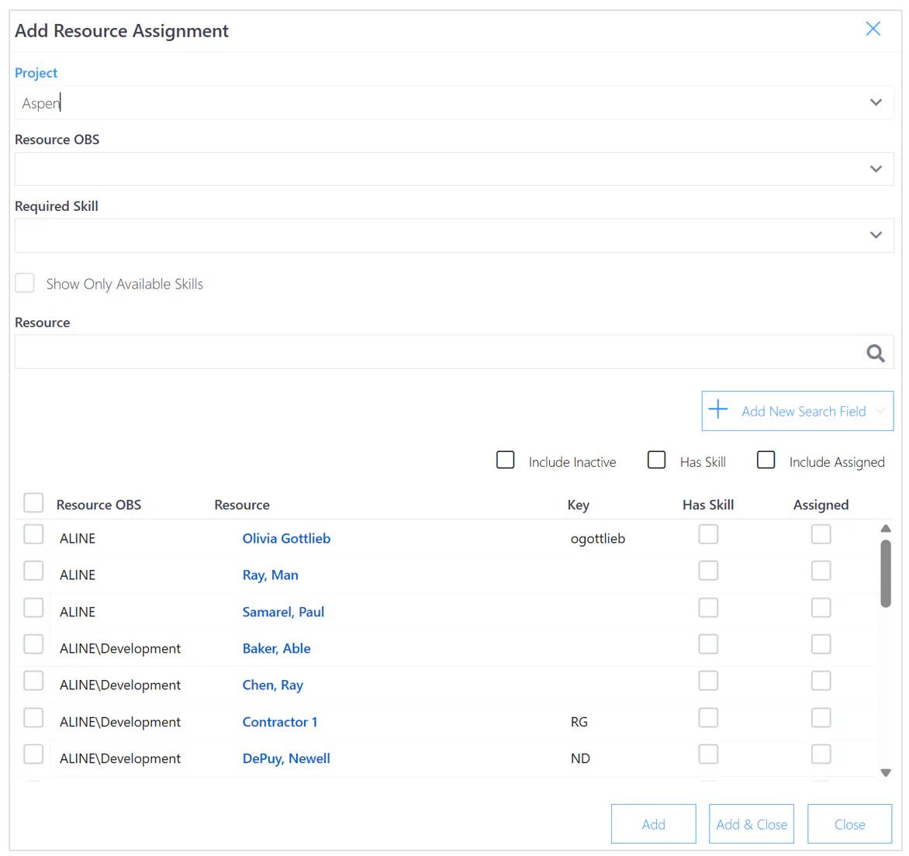
Task: Click the Key column header
Action: pyautogui.click(x=578, y=505)
